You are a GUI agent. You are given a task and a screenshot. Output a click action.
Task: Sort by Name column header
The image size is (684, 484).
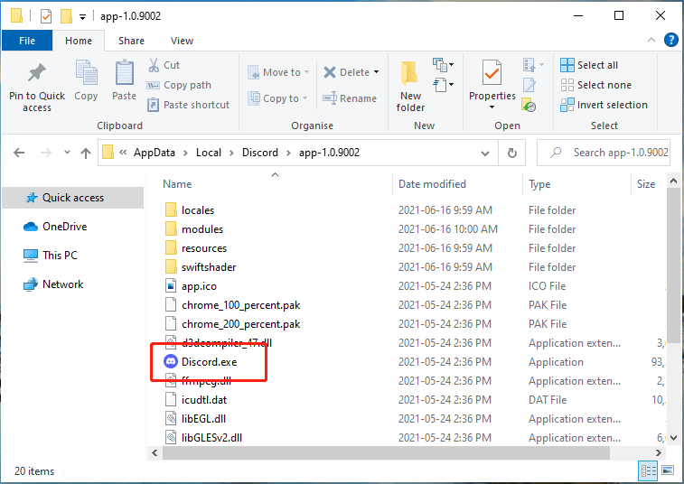click(x=177, y=184)
